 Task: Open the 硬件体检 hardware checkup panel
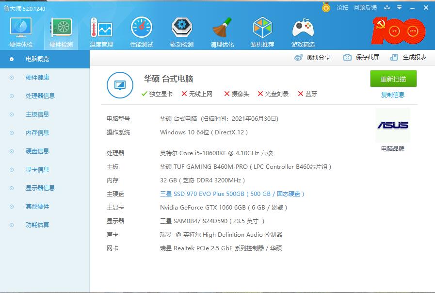click(x=20, y=31)
